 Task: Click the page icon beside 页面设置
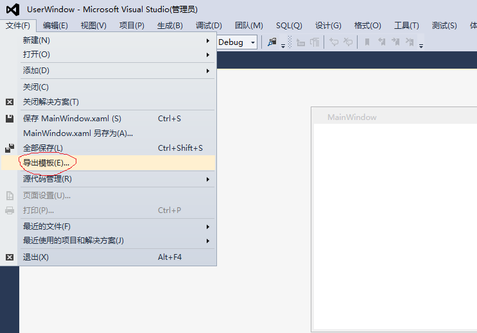point(10,196)
